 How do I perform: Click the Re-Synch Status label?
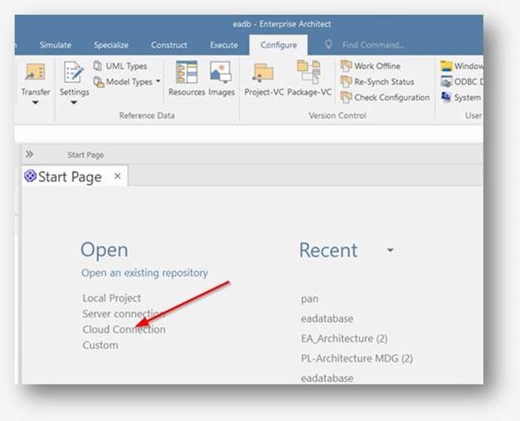384,82
